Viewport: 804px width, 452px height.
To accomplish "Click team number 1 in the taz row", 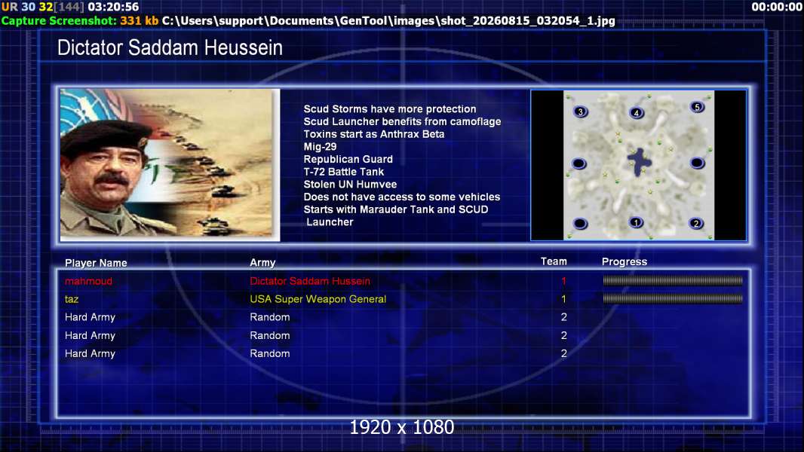I will click(563, 299).
